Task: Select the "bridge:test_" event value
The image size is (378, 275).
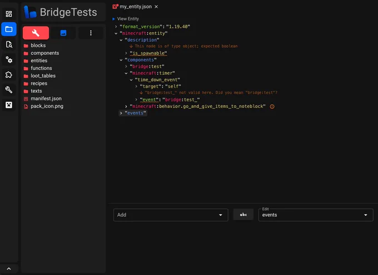Action: coord(181,99)
